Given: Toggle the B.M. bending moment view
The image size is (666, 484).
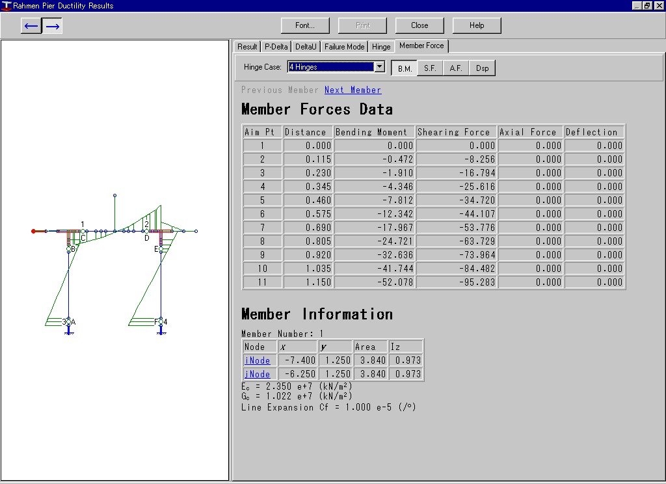Looking at the screenshot, I should 405,68.
